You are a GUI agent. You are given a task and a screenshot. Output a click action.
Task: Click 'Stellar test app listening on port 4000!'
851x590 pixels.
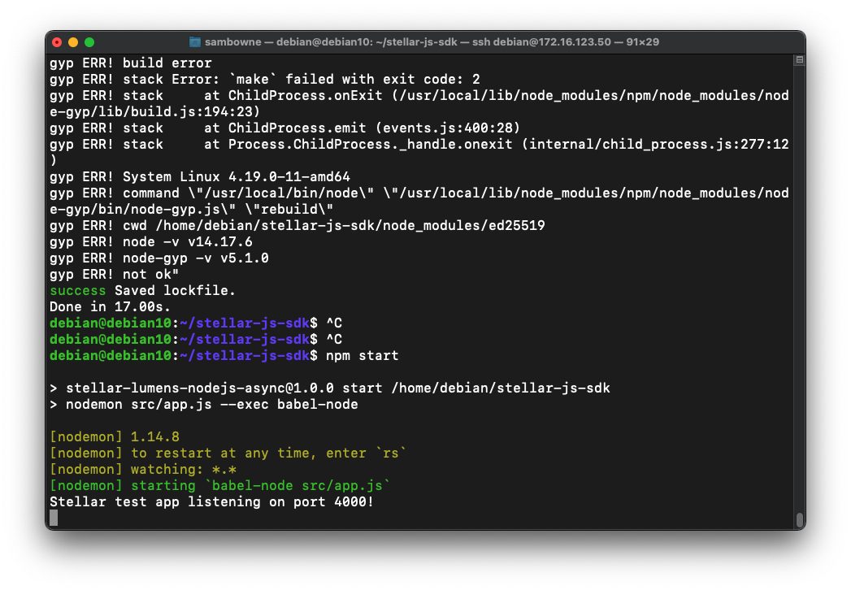[x=211, y=502]
